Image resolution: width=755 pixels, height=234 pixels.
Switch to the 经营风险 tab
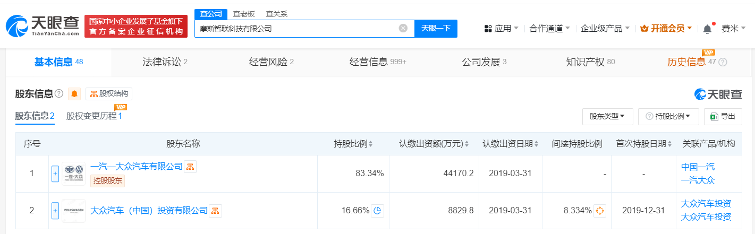(x=272, y=62)
